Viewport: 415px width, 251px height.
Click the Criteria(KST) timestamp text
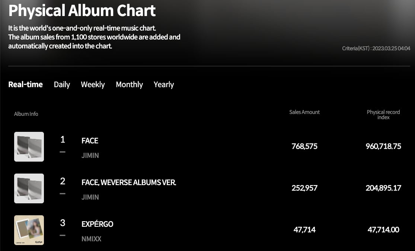pyautogui.click(x=376, y=48)
